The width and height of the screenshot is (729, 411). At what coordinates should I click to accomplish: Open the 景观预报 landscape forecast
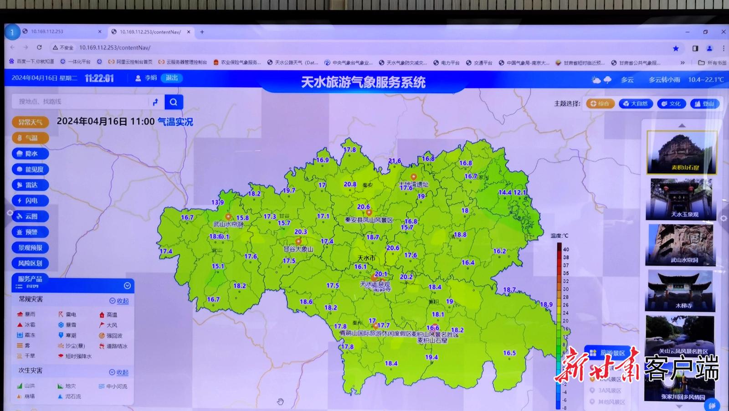pyautogui.click(x=30, y=247)
